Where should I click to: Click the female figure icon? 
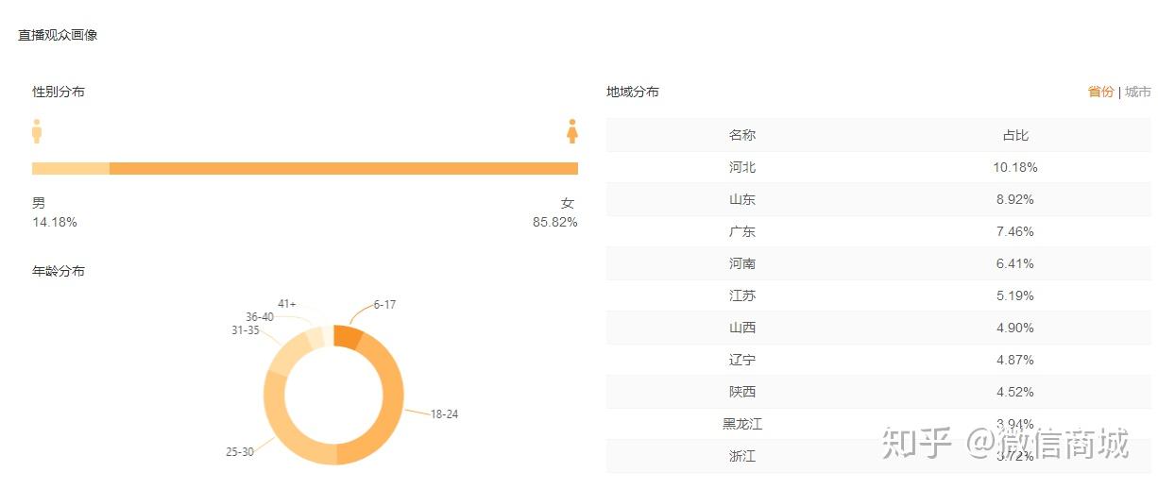pos(571,131)
